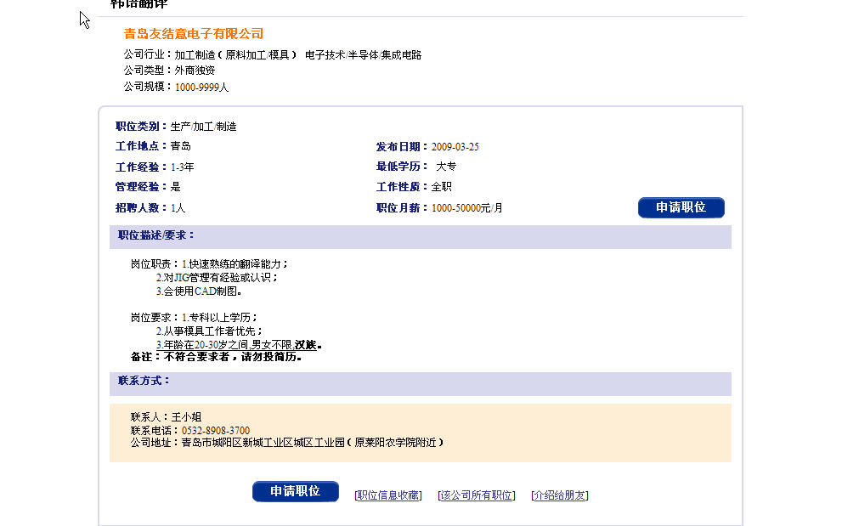
Task: Open company name 青岛友结意电子有限公司
Action: tap(194, 34)
